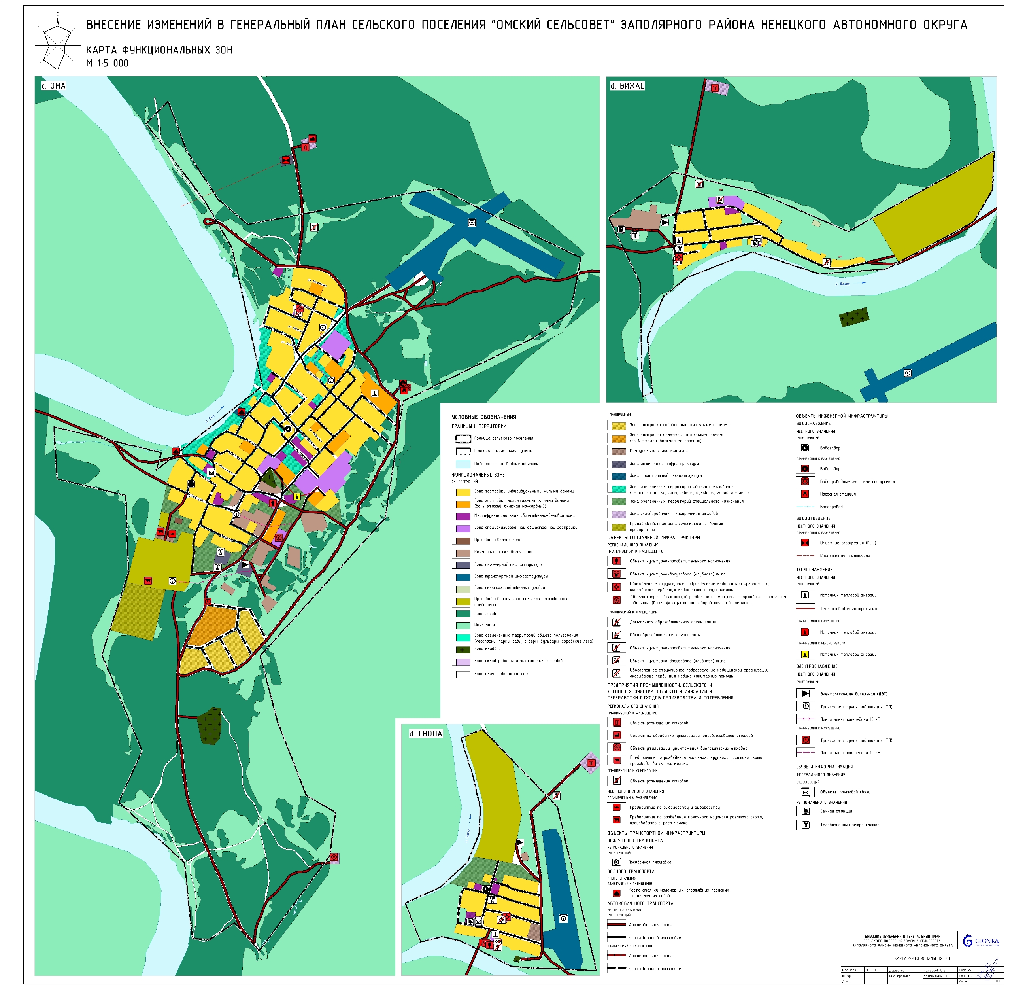The width and height of the screenshot is (1010, 990).
Task: Select planned red transformer substation legend icon
Action: 805,740
